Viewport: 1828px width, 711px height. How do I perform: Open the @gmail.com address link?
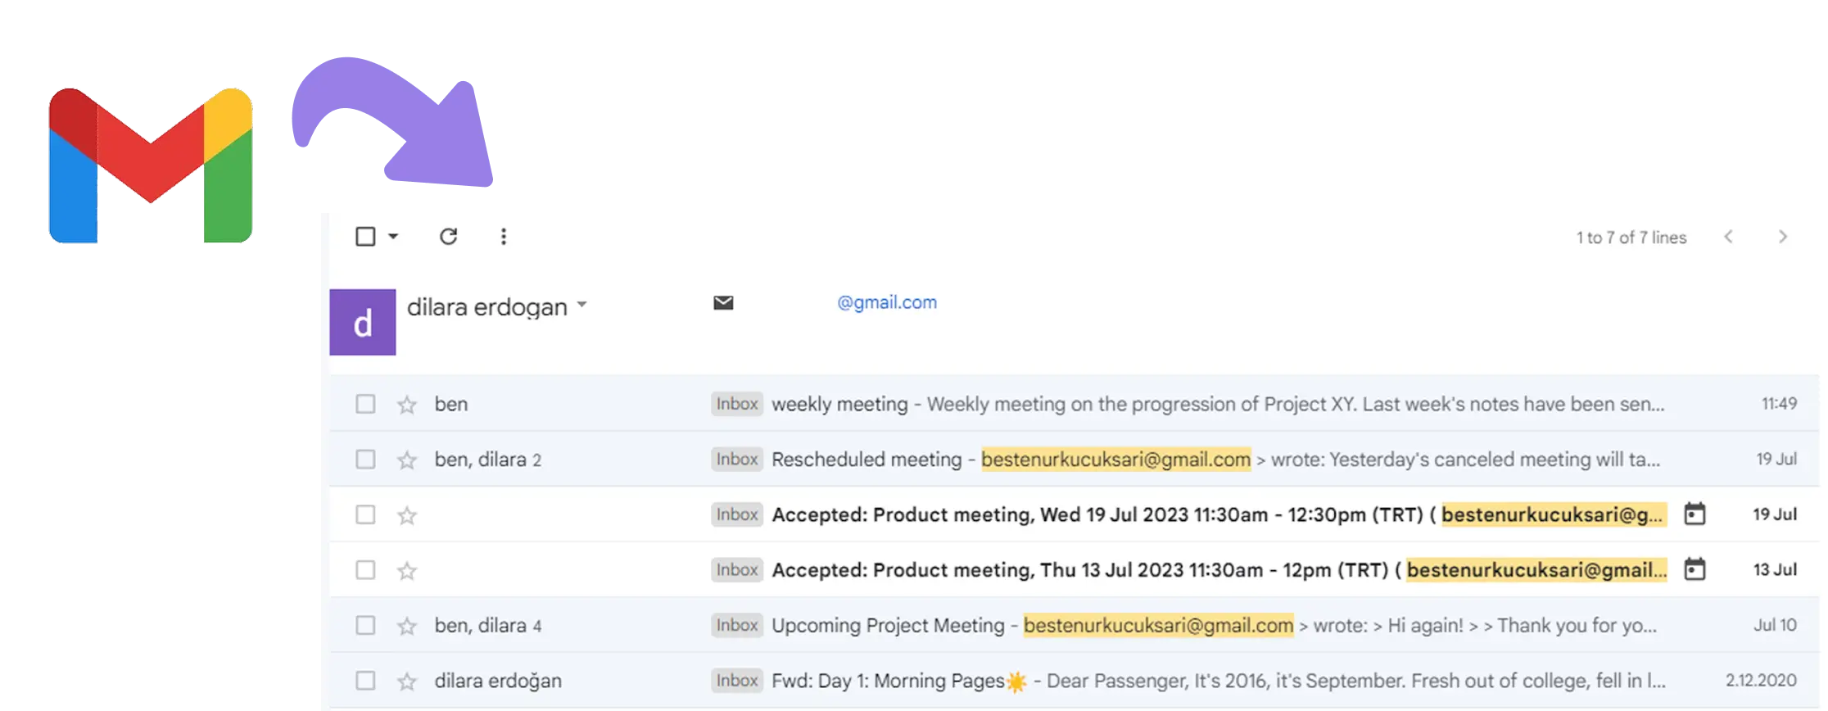tap(887, 302)
